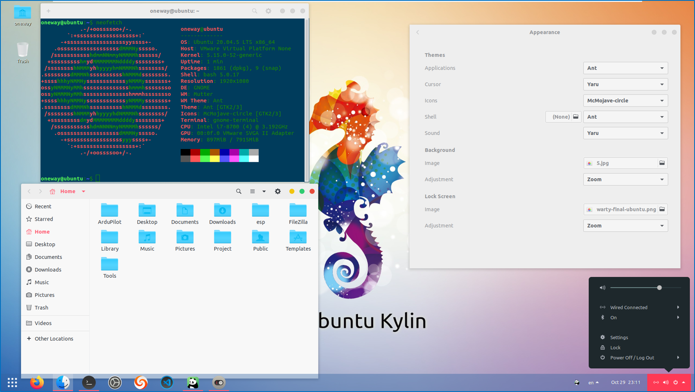
Task: Open the Library folder
Action: pos(109,241)
